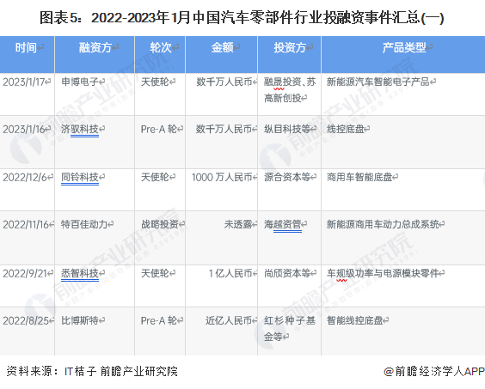The image size is (485, 389).
Task: Click the 产品类型 column header
Action: click(403, 54)
